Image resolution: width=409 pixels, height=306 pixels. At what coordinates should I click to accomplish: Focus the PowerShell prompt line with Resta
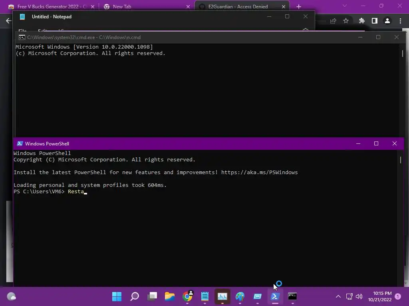(x=50, y=192)
